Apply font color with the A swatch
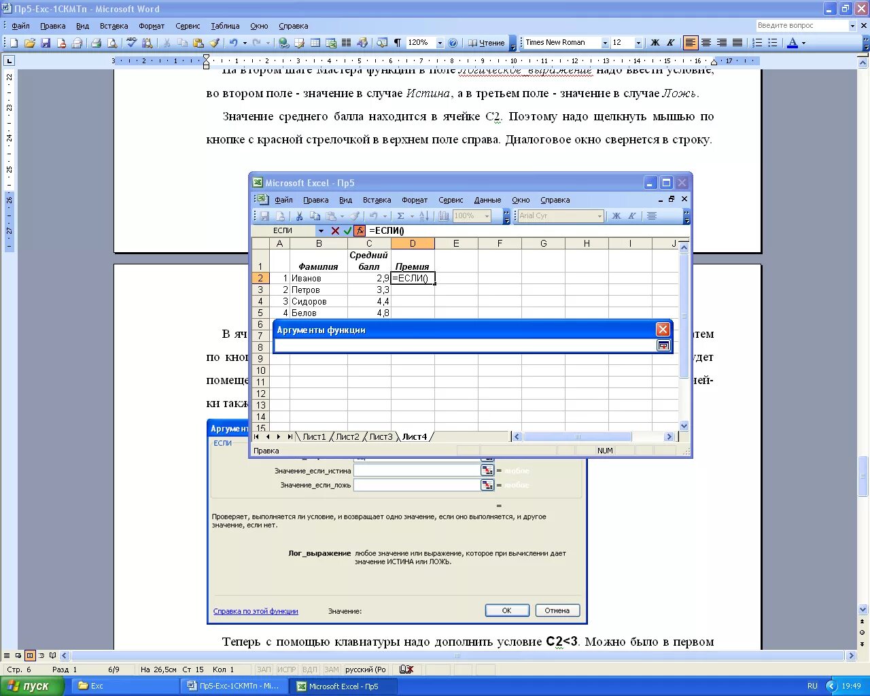 [792, 43]
